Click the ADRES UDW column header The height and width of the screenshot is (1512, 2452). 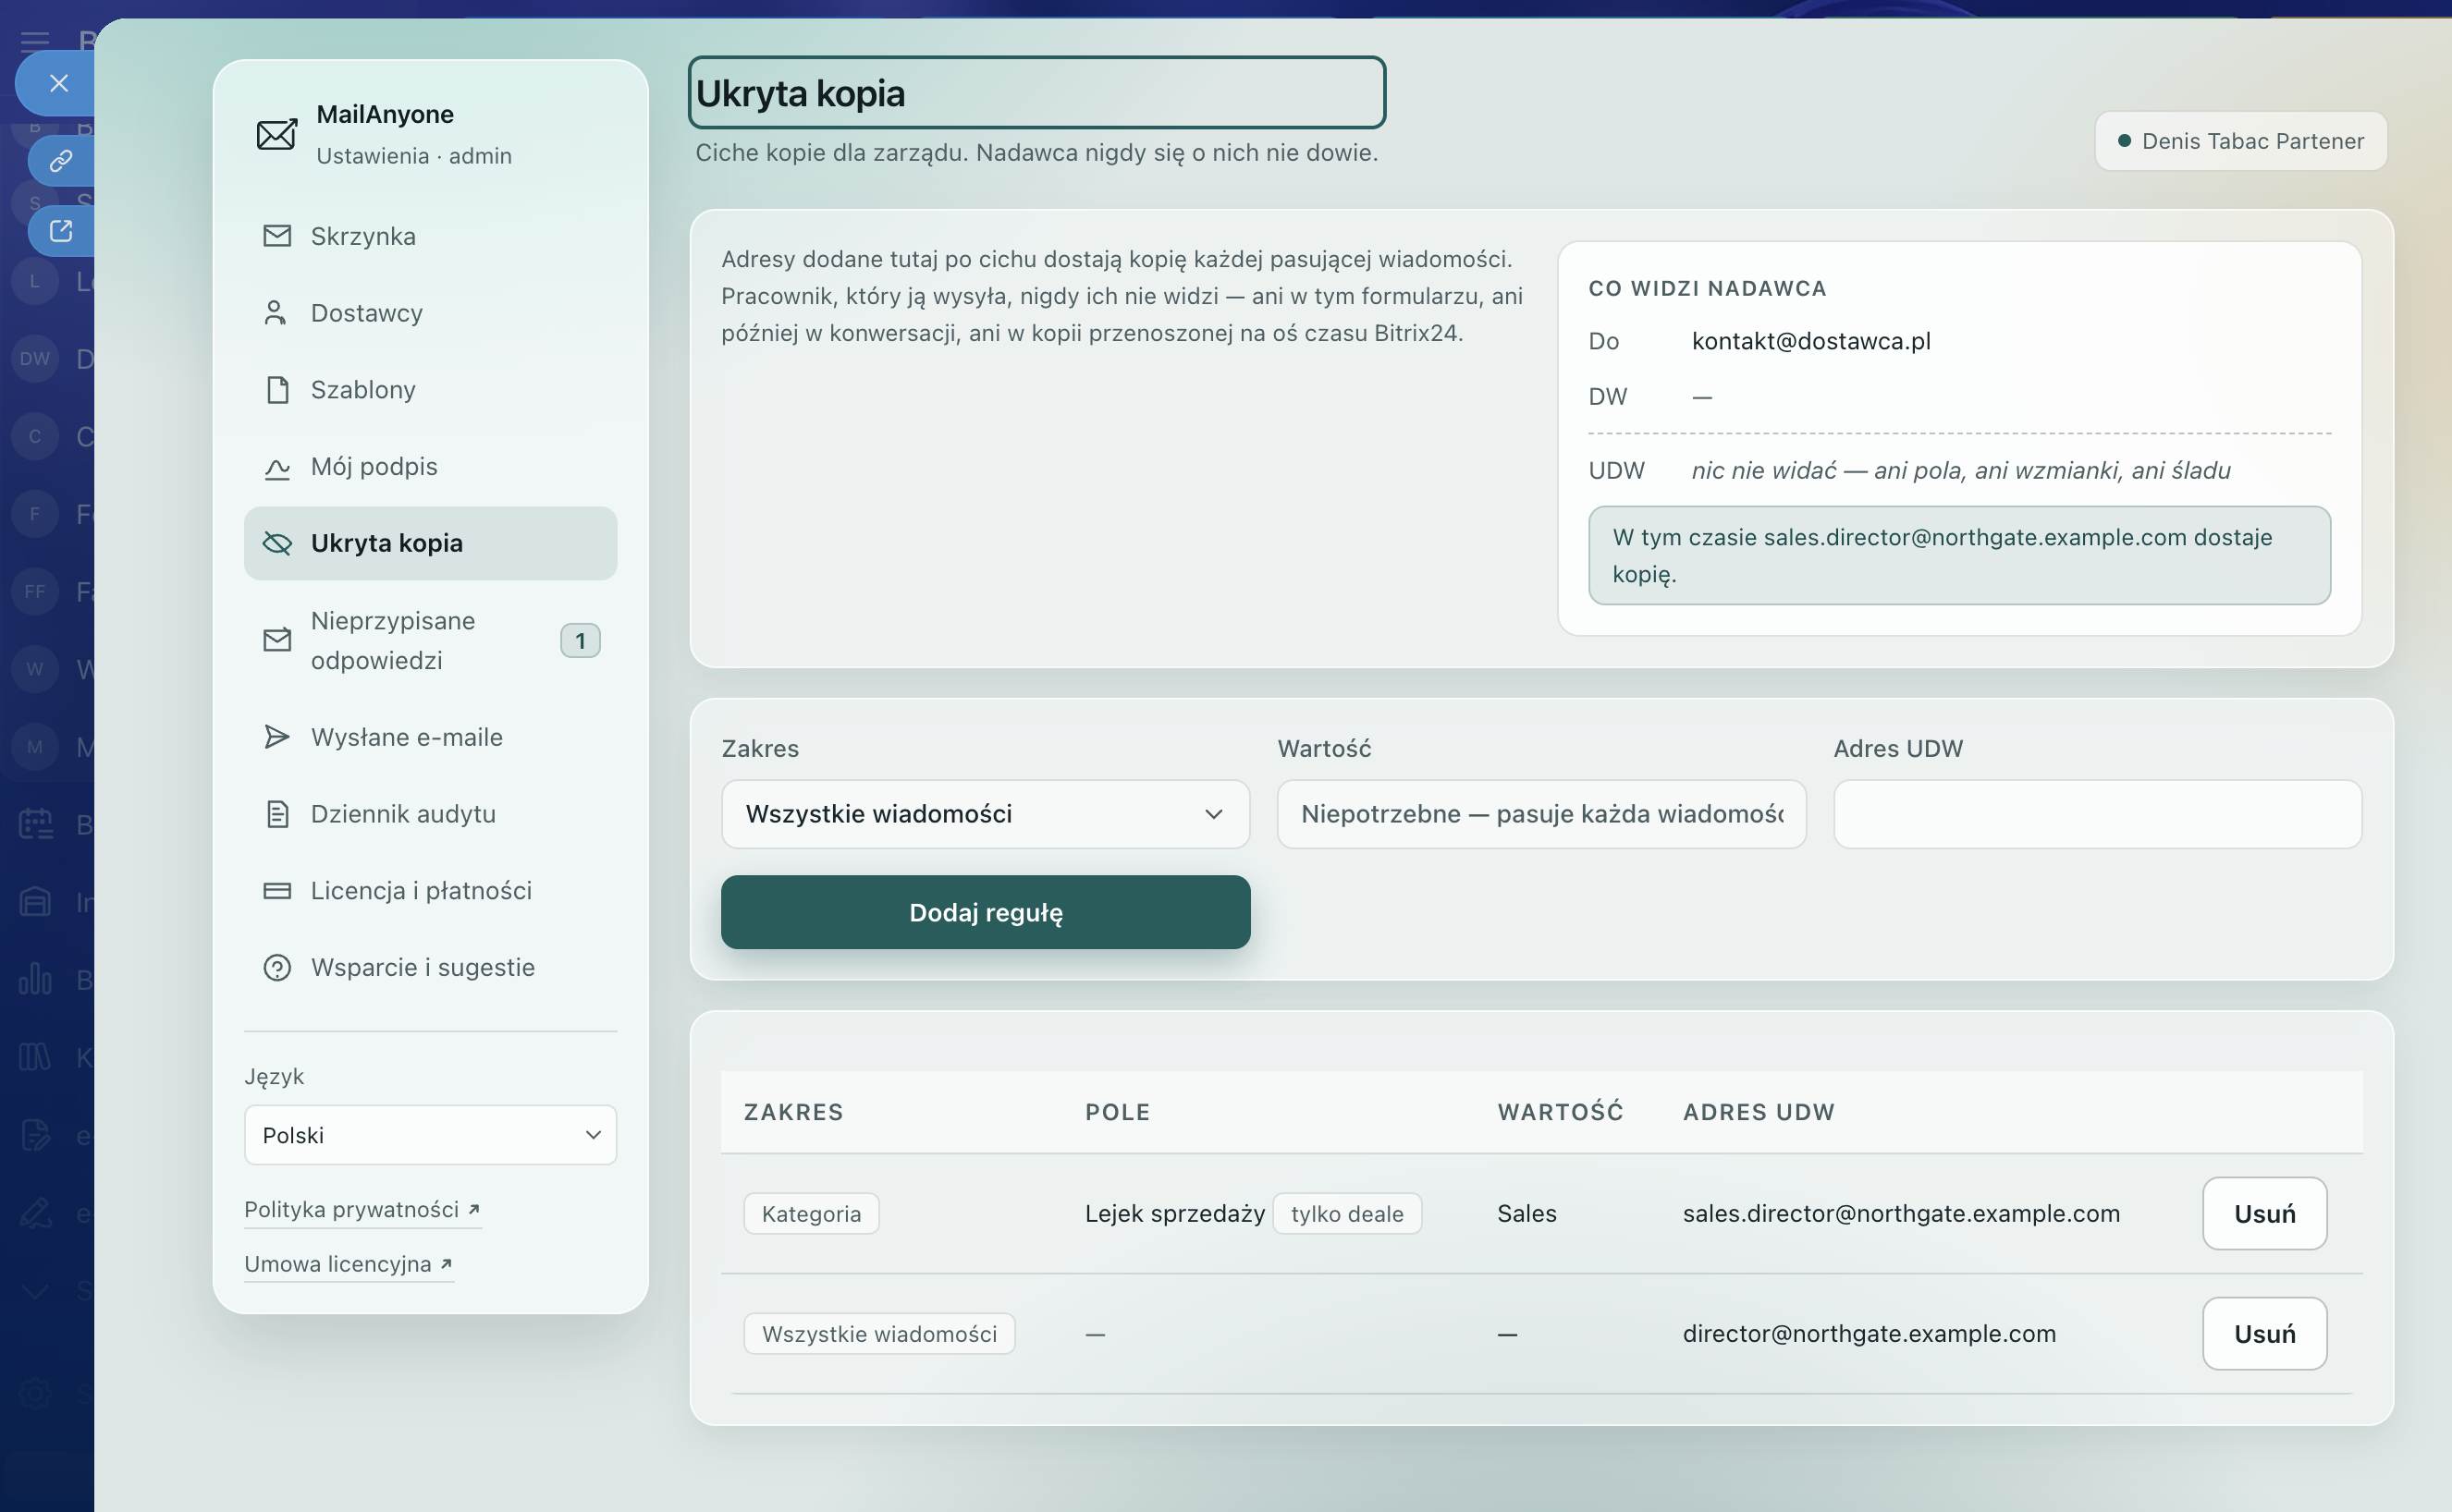[1758, 1112]
